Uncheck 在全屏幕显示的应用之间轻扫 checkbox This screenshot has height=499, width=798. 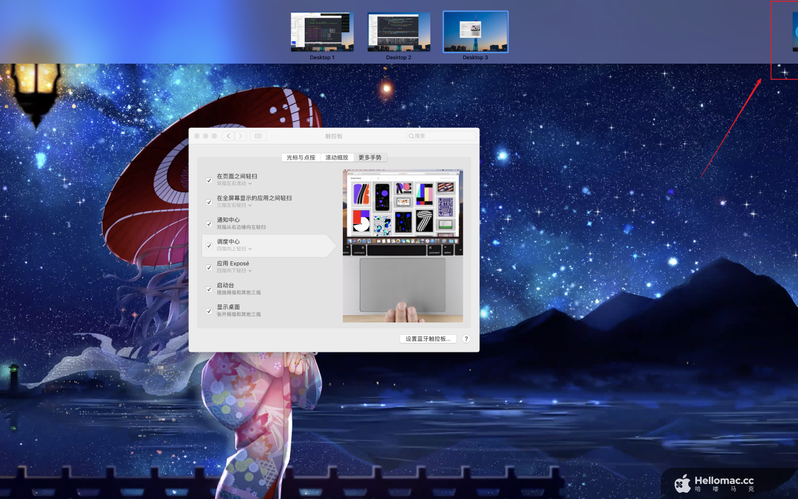click(209, 202)
